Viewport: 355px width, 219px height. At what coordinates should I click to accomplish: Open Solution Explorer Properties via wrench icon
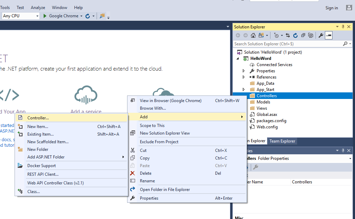click(320, 35)
